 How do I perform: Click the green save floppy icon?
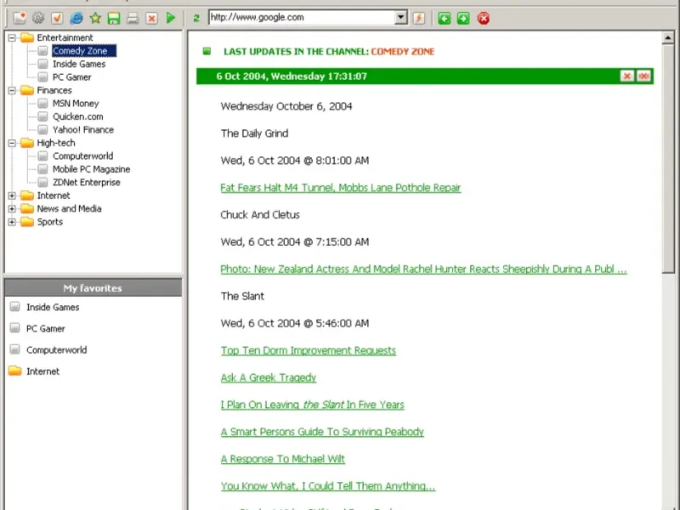114,18
